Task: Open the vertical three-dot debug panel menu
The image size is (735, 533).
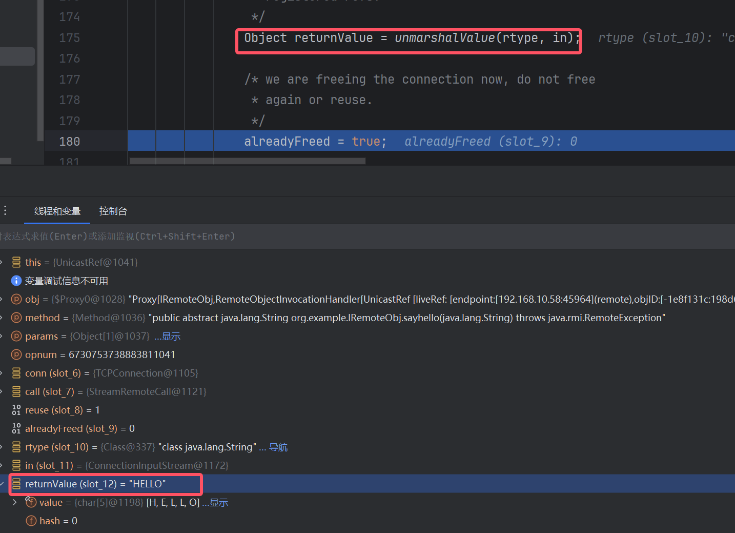Action: click(5, 210)
